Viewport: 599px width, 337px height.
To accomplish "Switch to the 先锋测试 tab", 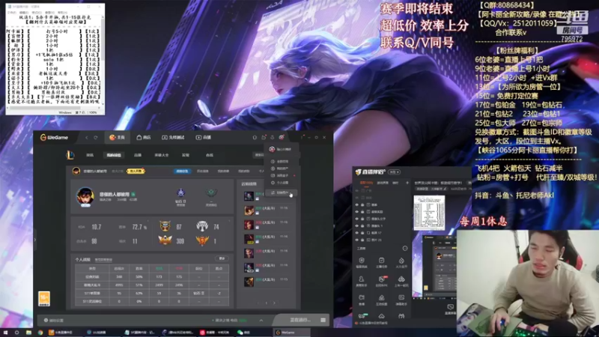I will (173, 138).
